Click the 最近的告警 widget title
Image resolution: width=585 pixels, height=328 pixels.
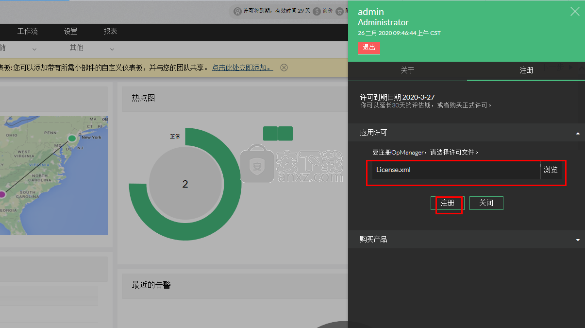pos(151,285)
